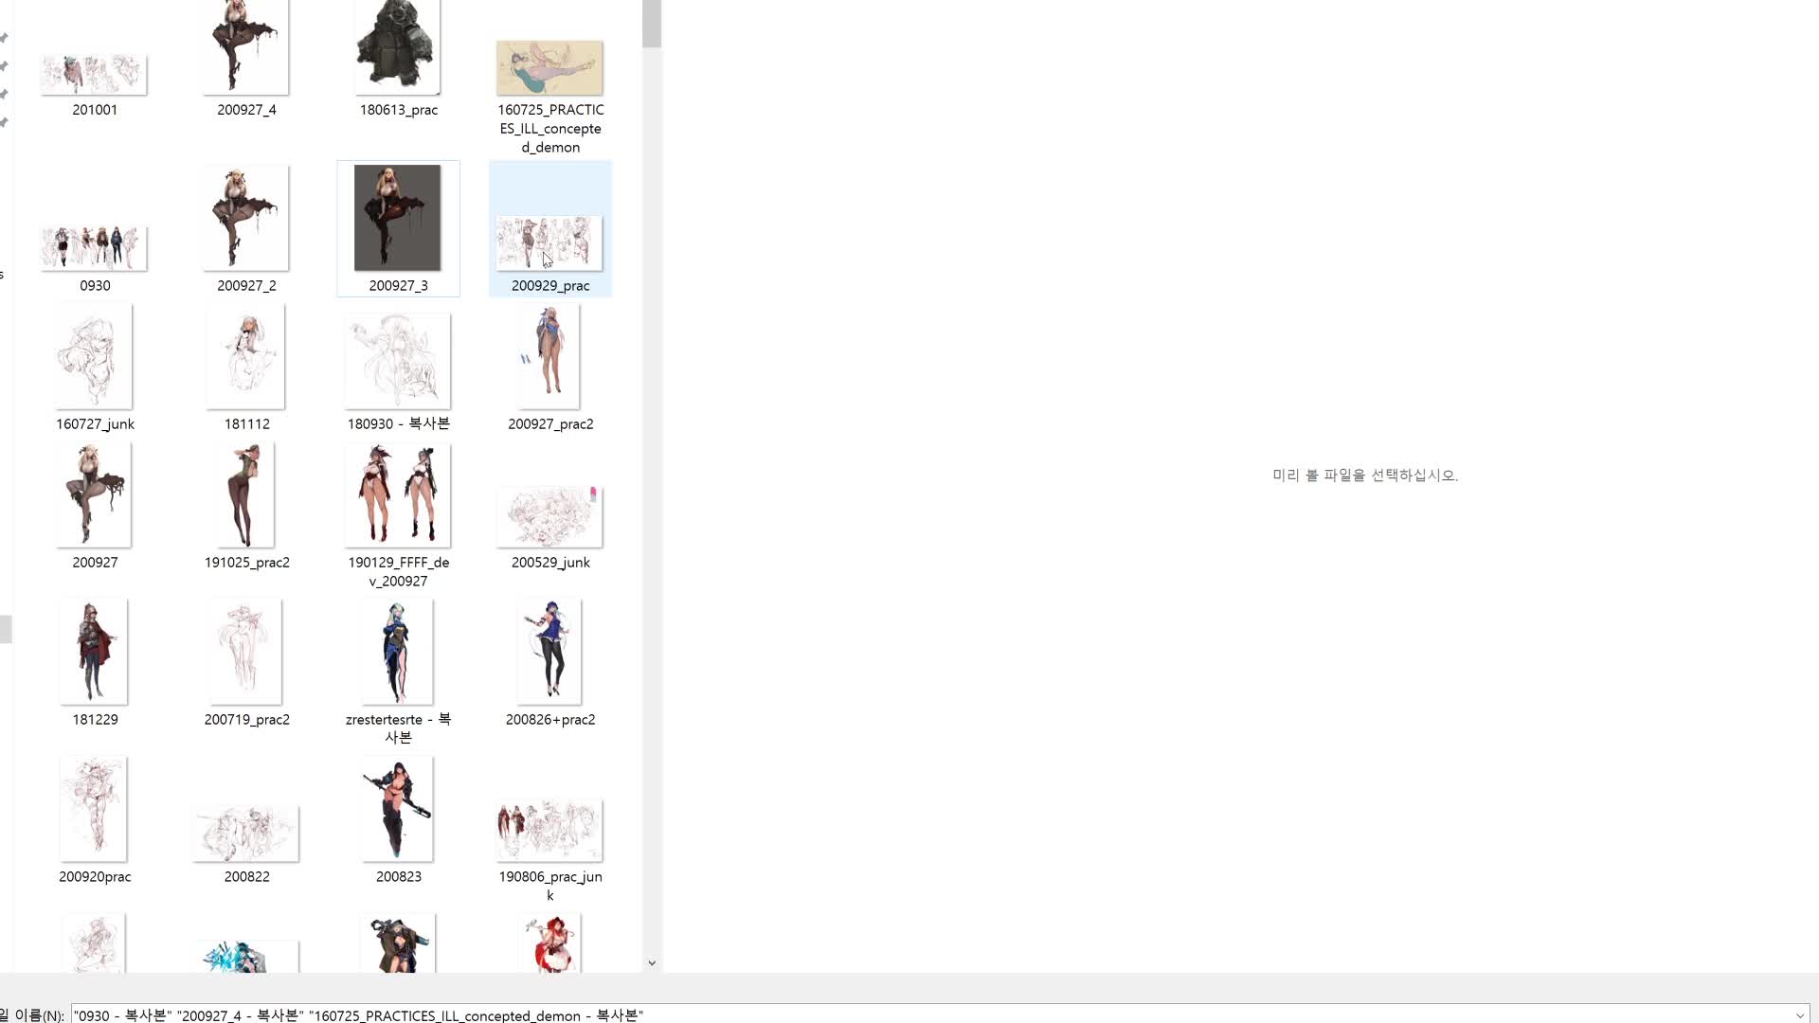
Task: Click the file name input field
Action: (x=931, y=1014)
